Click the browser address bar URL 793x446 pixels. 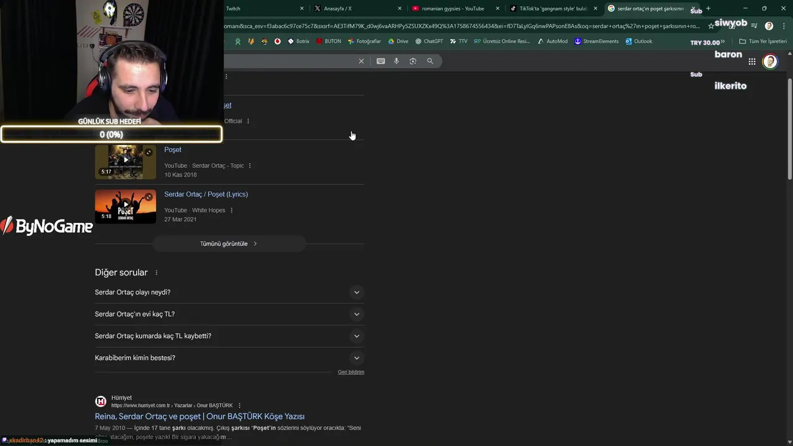462,26
